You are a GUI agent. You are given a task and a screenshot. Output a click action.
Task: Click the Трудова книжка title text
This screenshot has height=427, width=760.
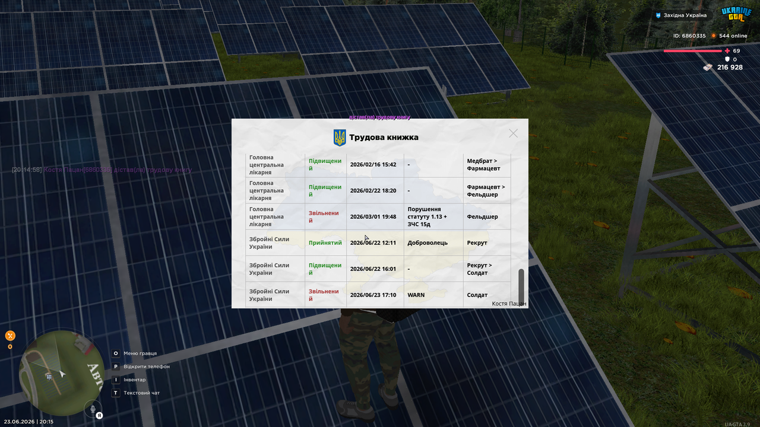tap(384, 137)
